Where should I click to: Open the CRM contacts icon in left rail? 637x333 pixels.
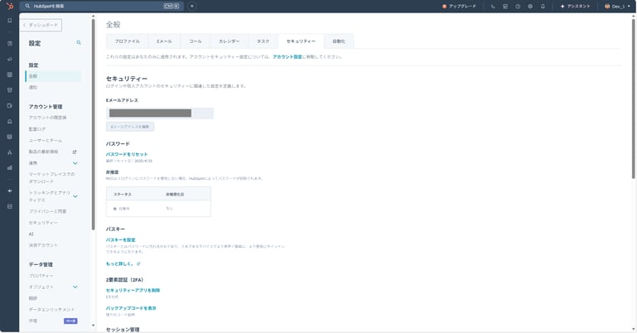[10, 43]
